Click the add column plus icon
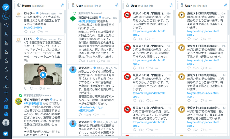 (6, 93)
